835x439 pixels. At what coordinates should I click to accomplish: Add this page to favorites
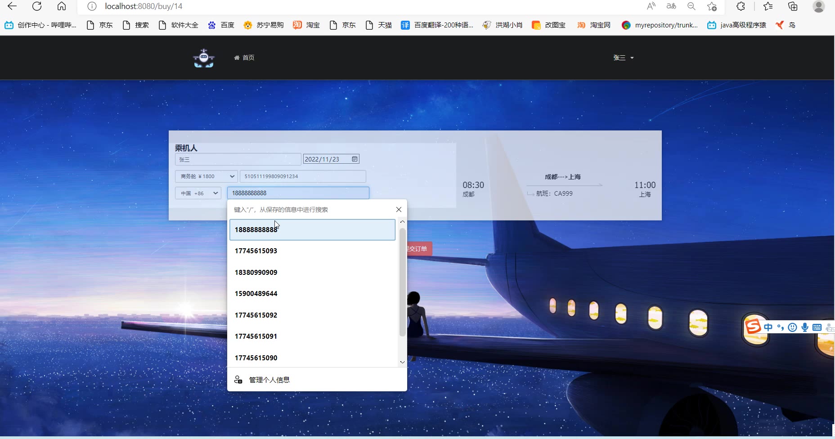click(712, 6)
